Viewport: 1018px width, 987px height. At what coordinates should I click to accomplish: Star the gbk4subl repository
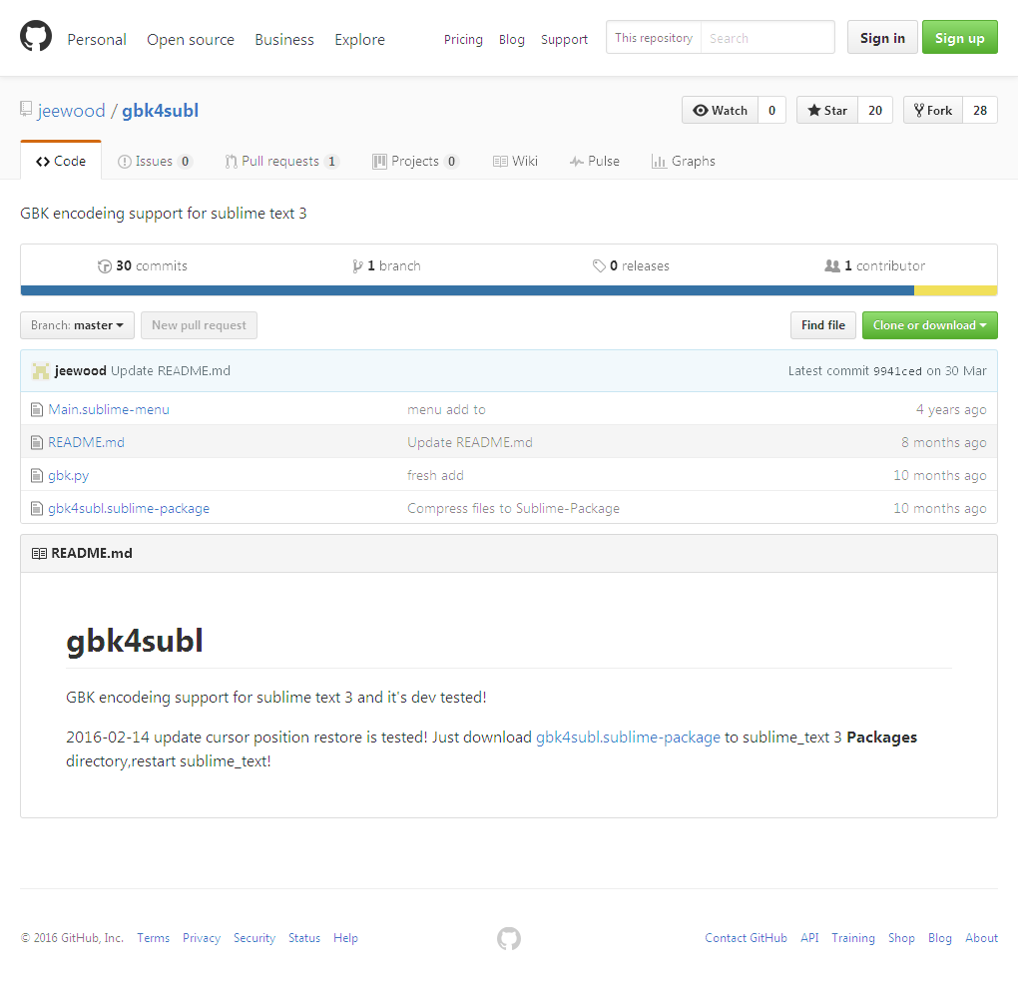pos(827,111)
